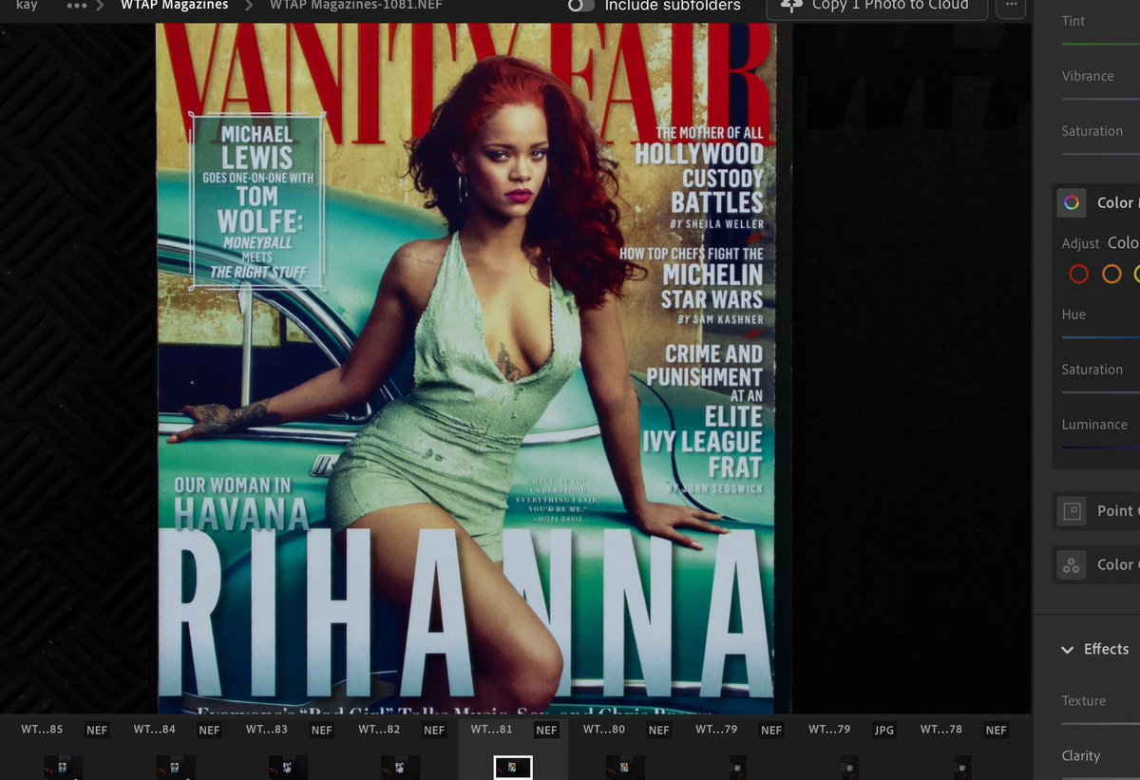Adjust the Color Mixer Saturation slider below Hue

(x=1100, y=391)
